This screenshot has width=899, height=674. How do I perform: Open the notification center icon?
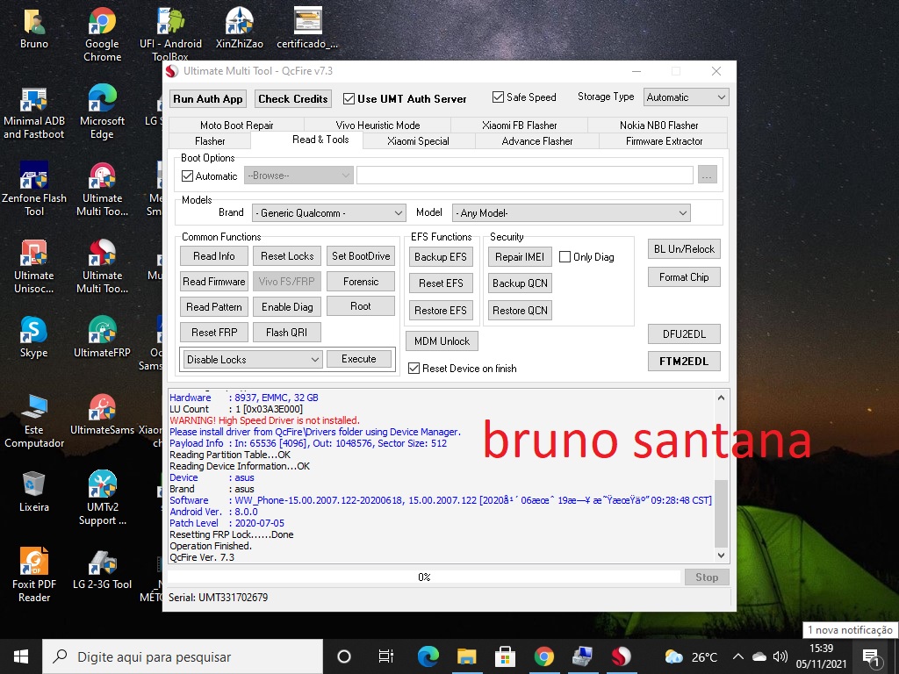click(871, 656)
